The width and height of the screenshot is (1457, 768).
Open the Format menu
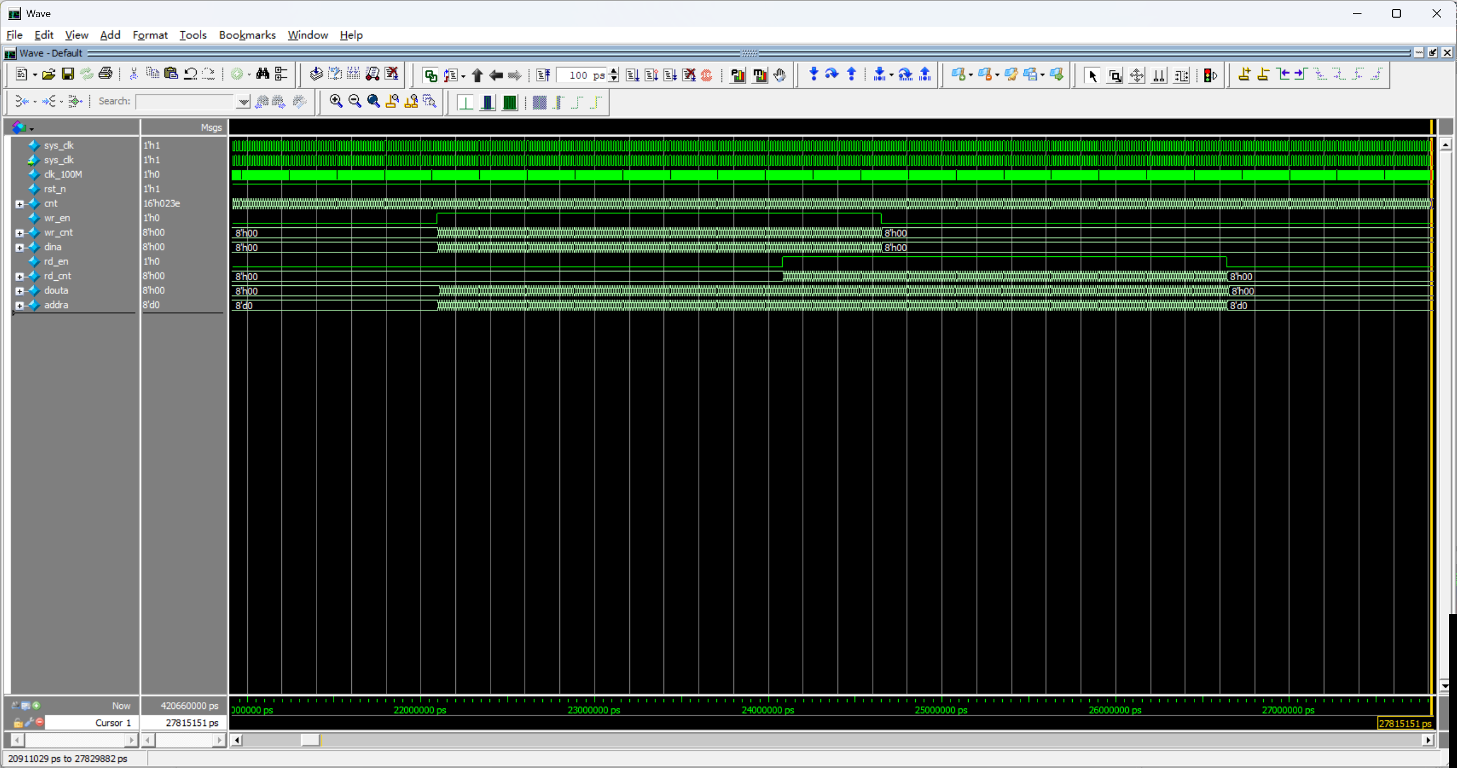(150, 35)
